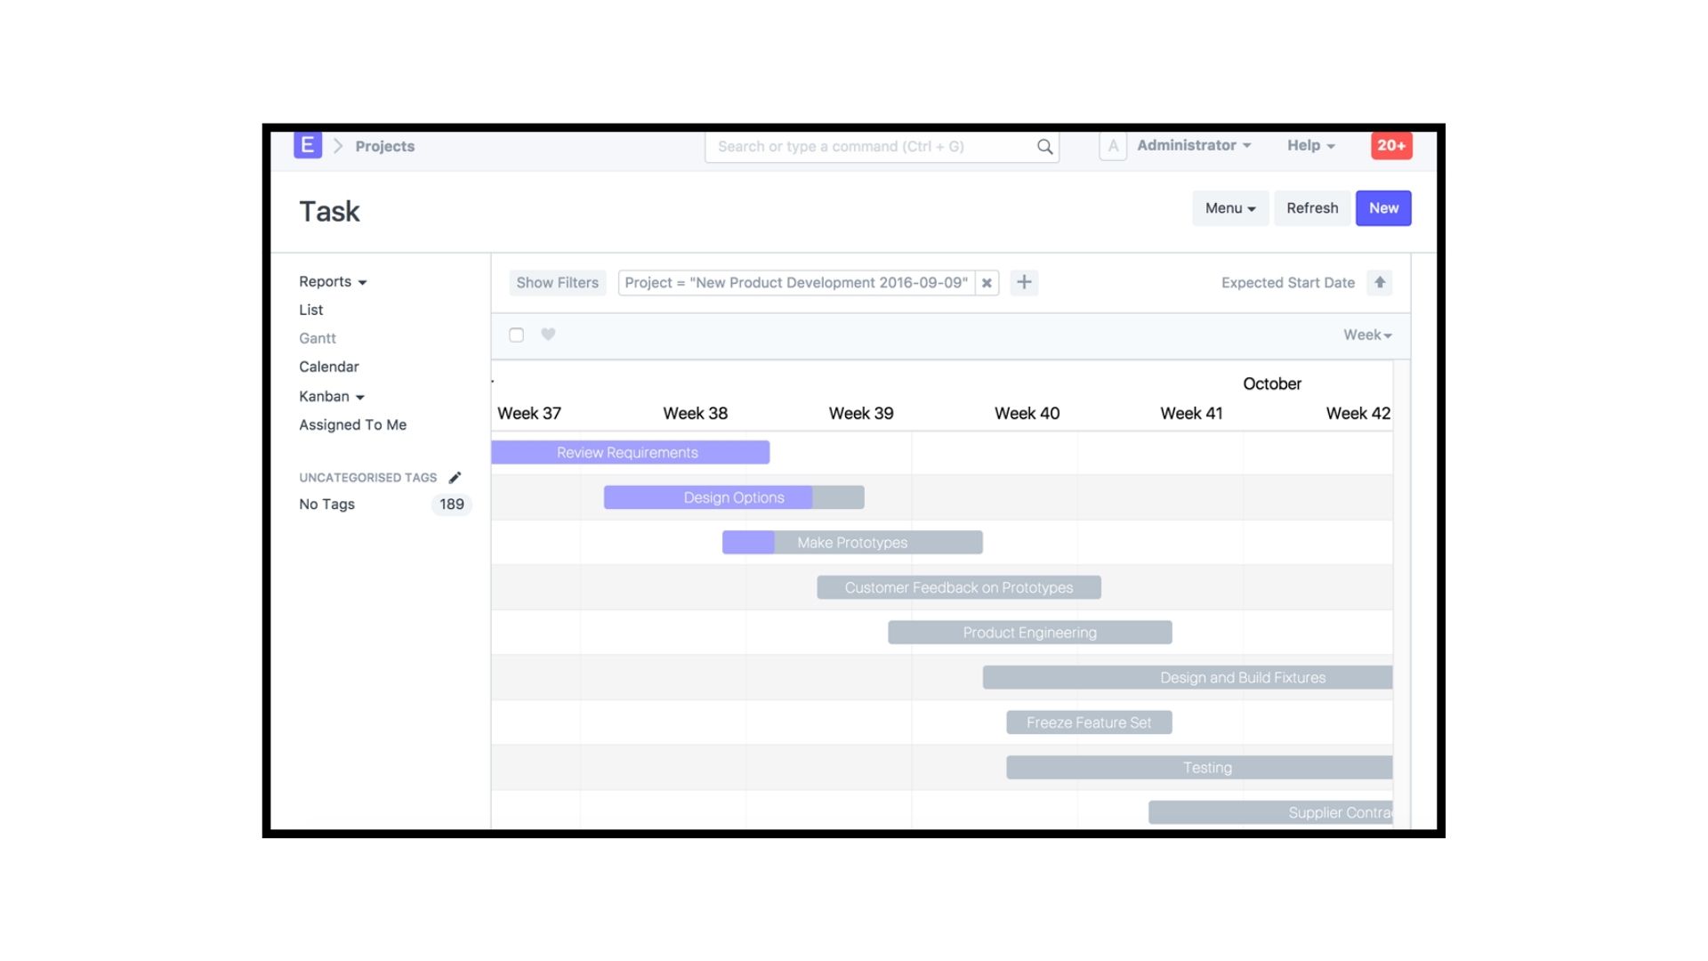Add a new filter with the plus icon
The height and width of the screenshot is (961, 1708).
point(1024,282)
